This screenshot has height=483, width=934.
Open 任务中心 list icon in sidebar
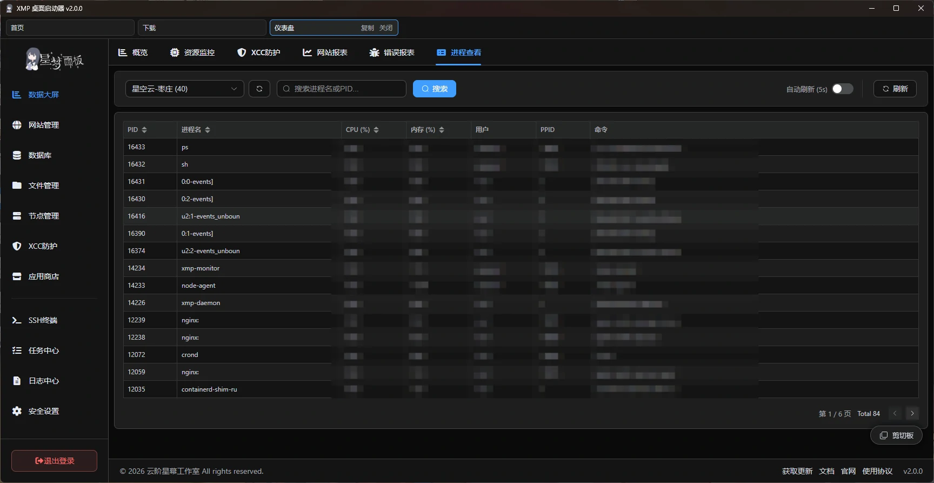17,350
